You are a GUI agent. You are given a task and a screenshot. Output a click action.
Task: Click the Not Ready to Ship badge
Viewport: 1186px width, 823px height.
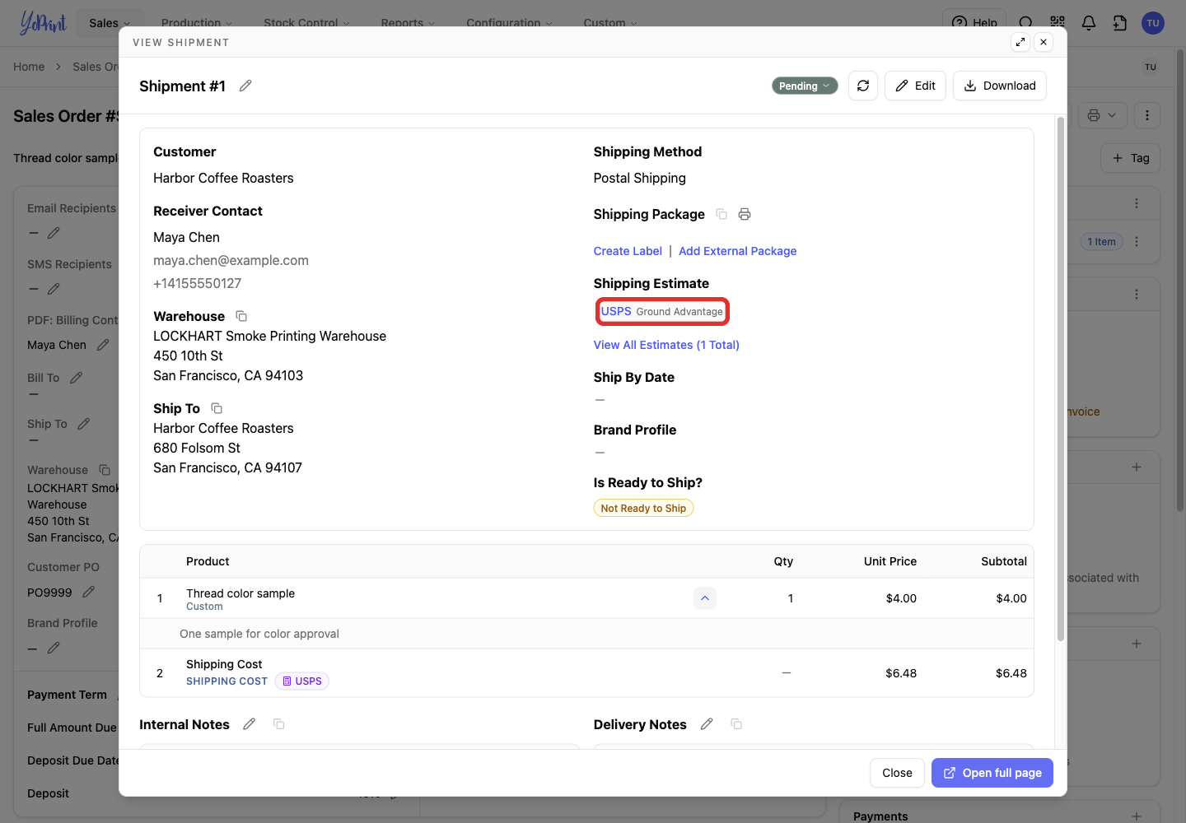pyautogui.click(x=643, y=508)
